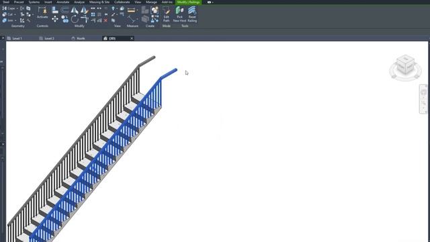Viewport: 430px width, 242px height.
Task: Expand the Hide in View dropdown arrow
Action: pos(117,9)
